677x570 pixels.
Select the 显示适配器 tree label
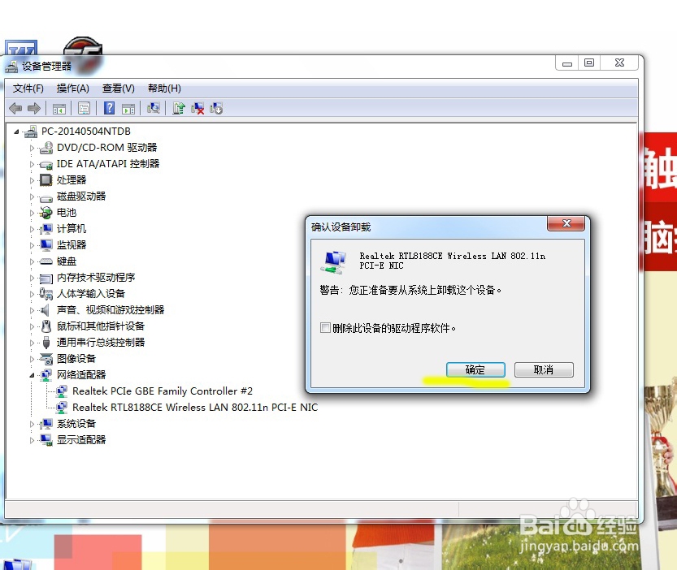(81, 440)
